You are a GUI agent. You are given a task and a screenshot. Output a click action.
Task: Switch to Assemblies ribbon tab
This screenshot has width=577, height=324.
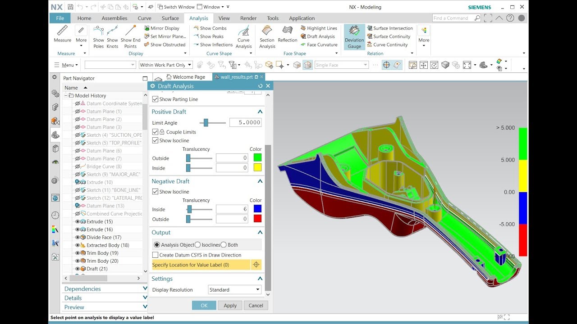114,18
